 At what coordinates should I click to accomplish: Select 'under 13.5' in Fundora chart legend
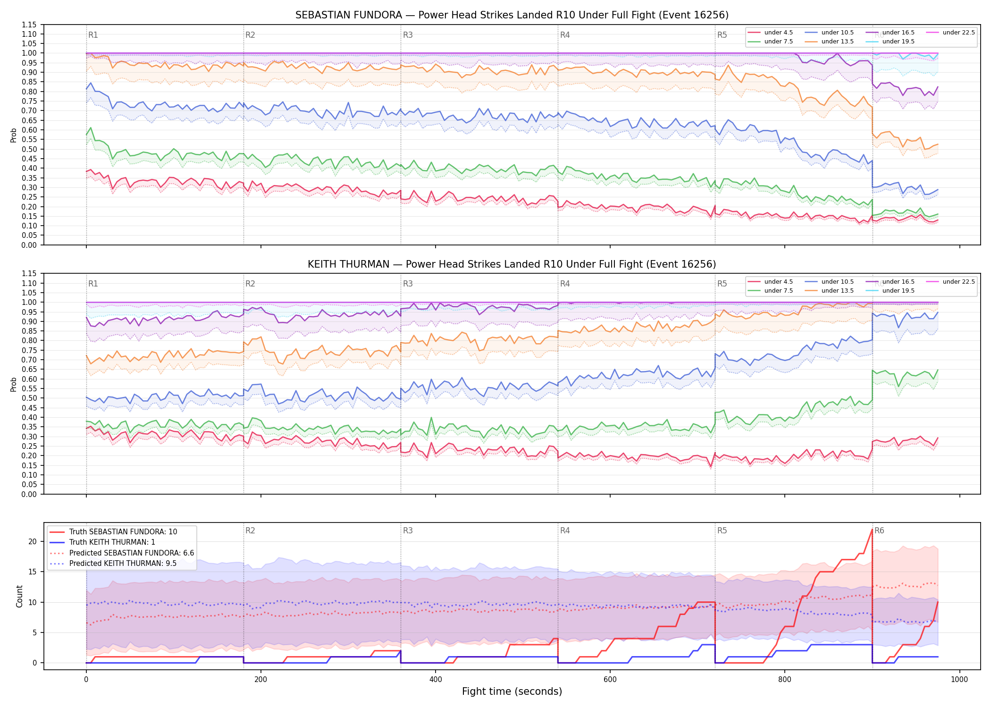coord(830,42)
